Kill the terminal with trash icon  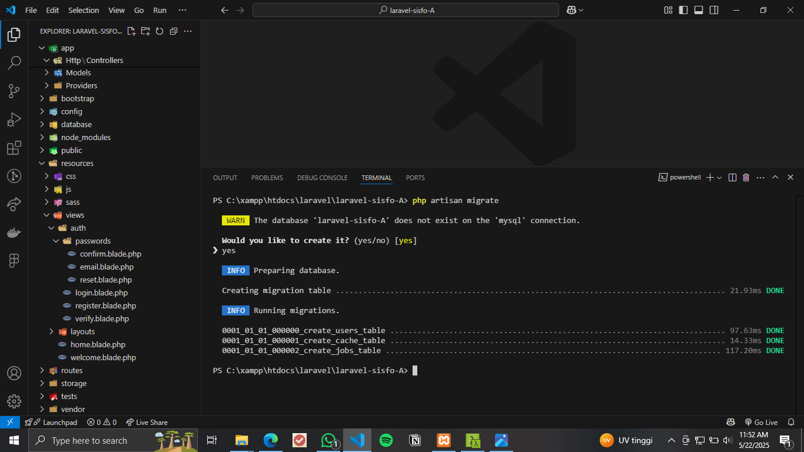coord(746,178)
